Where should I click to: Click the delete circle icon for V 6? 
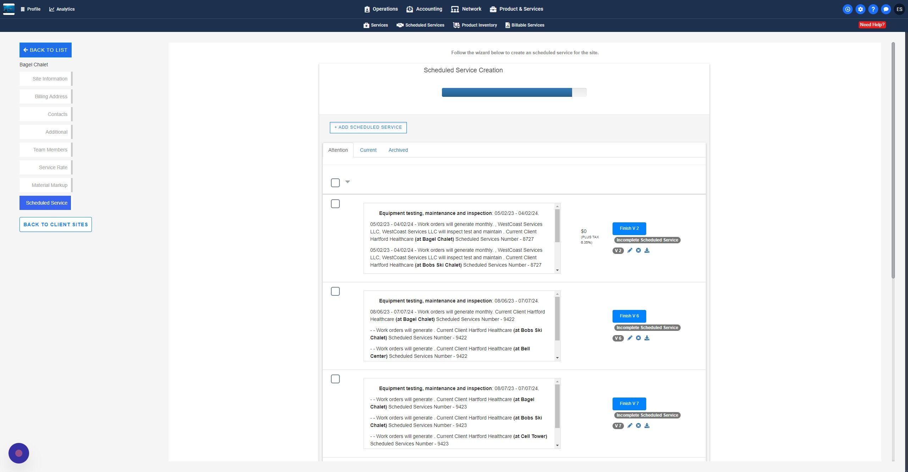638,338
